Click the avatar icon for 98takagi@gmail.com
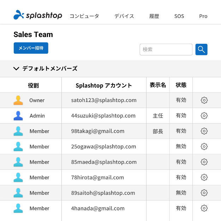The height and width of the screenshot is (221, 221). [18, 131]
